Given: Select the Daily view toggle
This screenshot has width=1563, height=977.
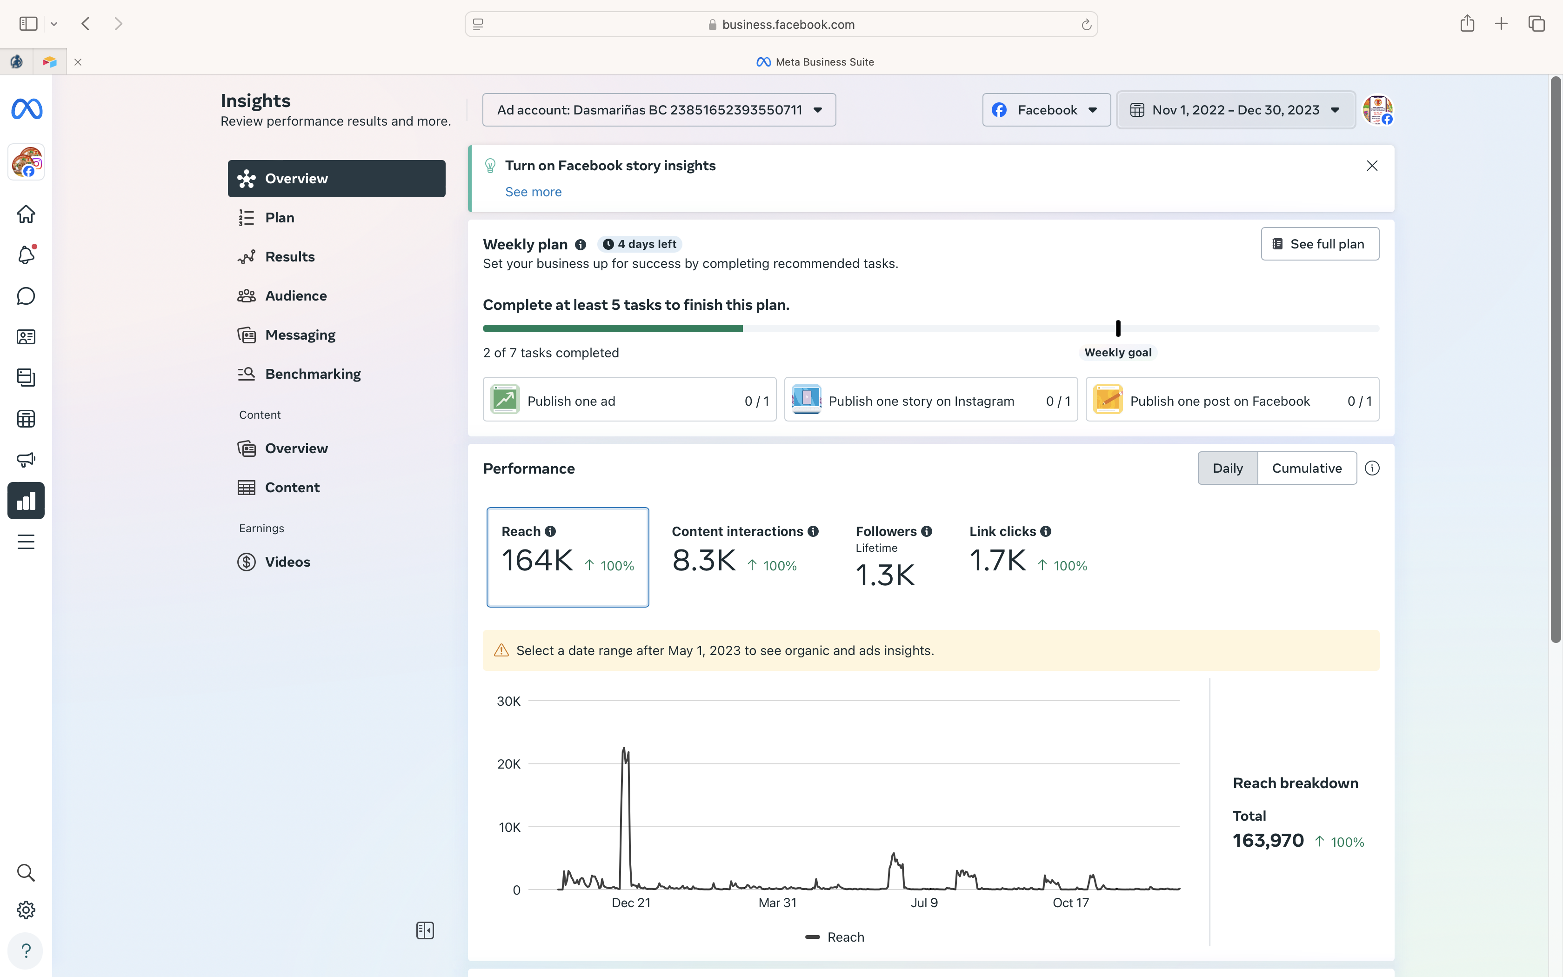Looking at the screenshot, I should (x=1227, y=468).
